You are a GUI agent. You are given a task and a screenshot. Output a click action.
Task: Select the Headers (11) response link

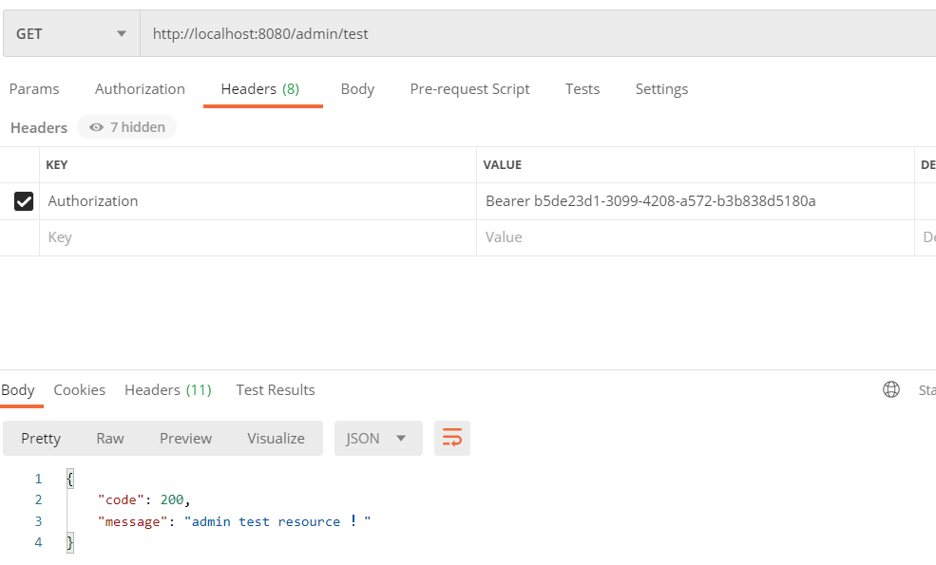168,389
